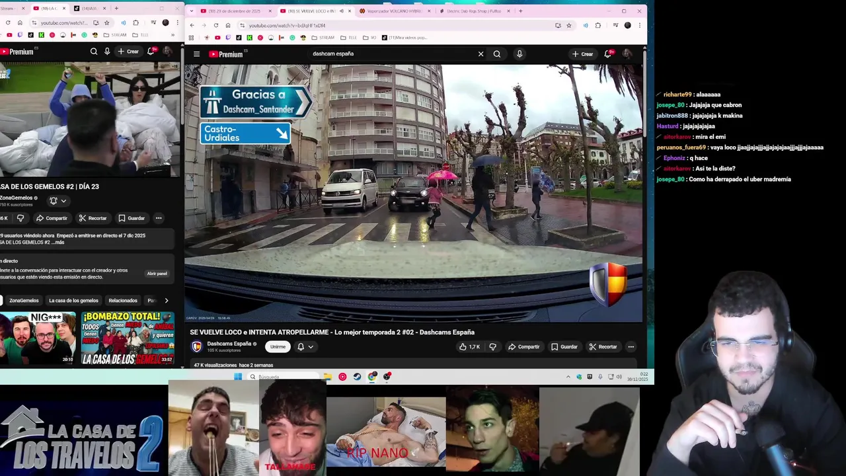Open File Explorer from the taskbar
Viewport: 846px width, 476px height.
[x=328, y=377]
